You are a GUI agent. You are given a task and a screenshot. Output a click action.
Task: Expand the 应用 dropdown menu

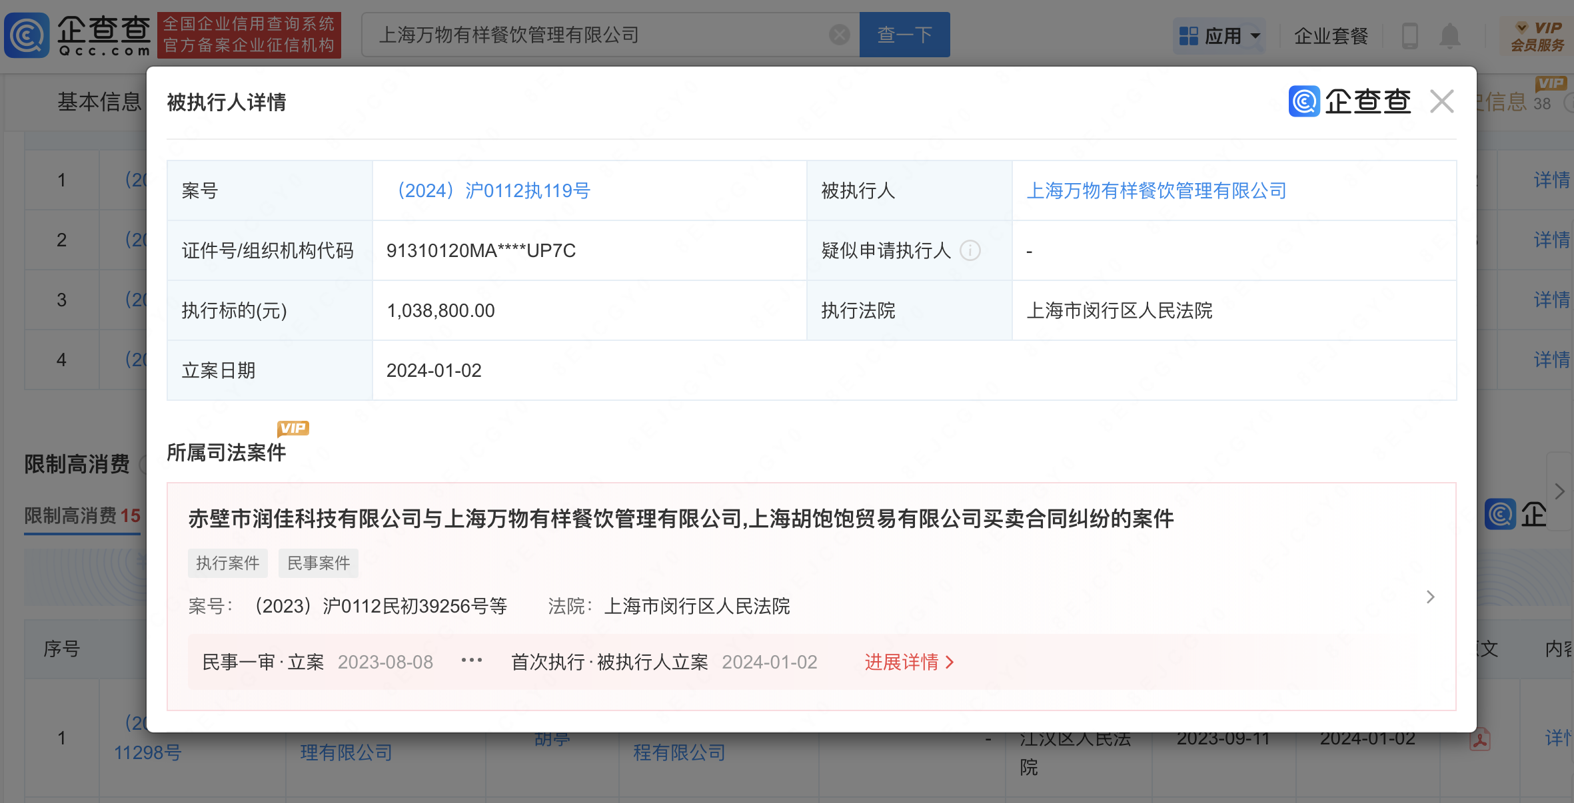(x=1255, y=36)
